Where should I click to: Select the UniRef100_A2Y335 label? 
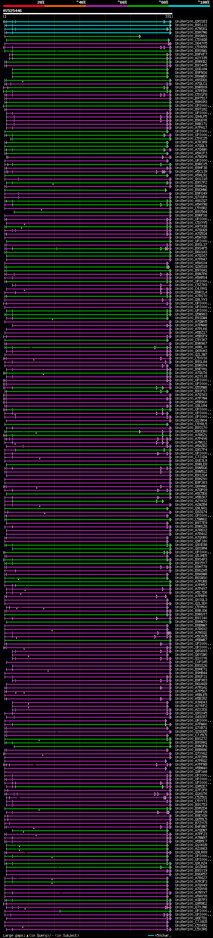(x=191, y=58)
